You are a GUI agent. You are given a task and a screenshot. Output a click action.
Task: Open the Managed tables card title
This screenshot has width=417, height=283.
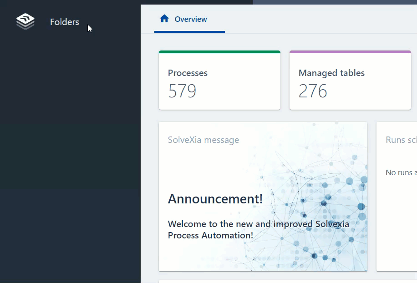pyautogui.click(x=331, y=73)
